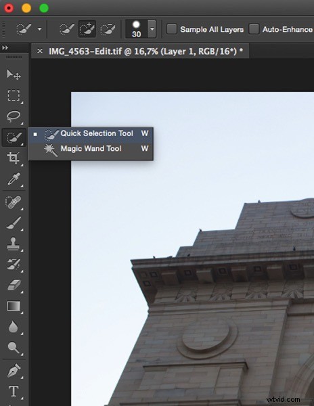Expand the toolbox with double-arrow icon

pos(5,47)
